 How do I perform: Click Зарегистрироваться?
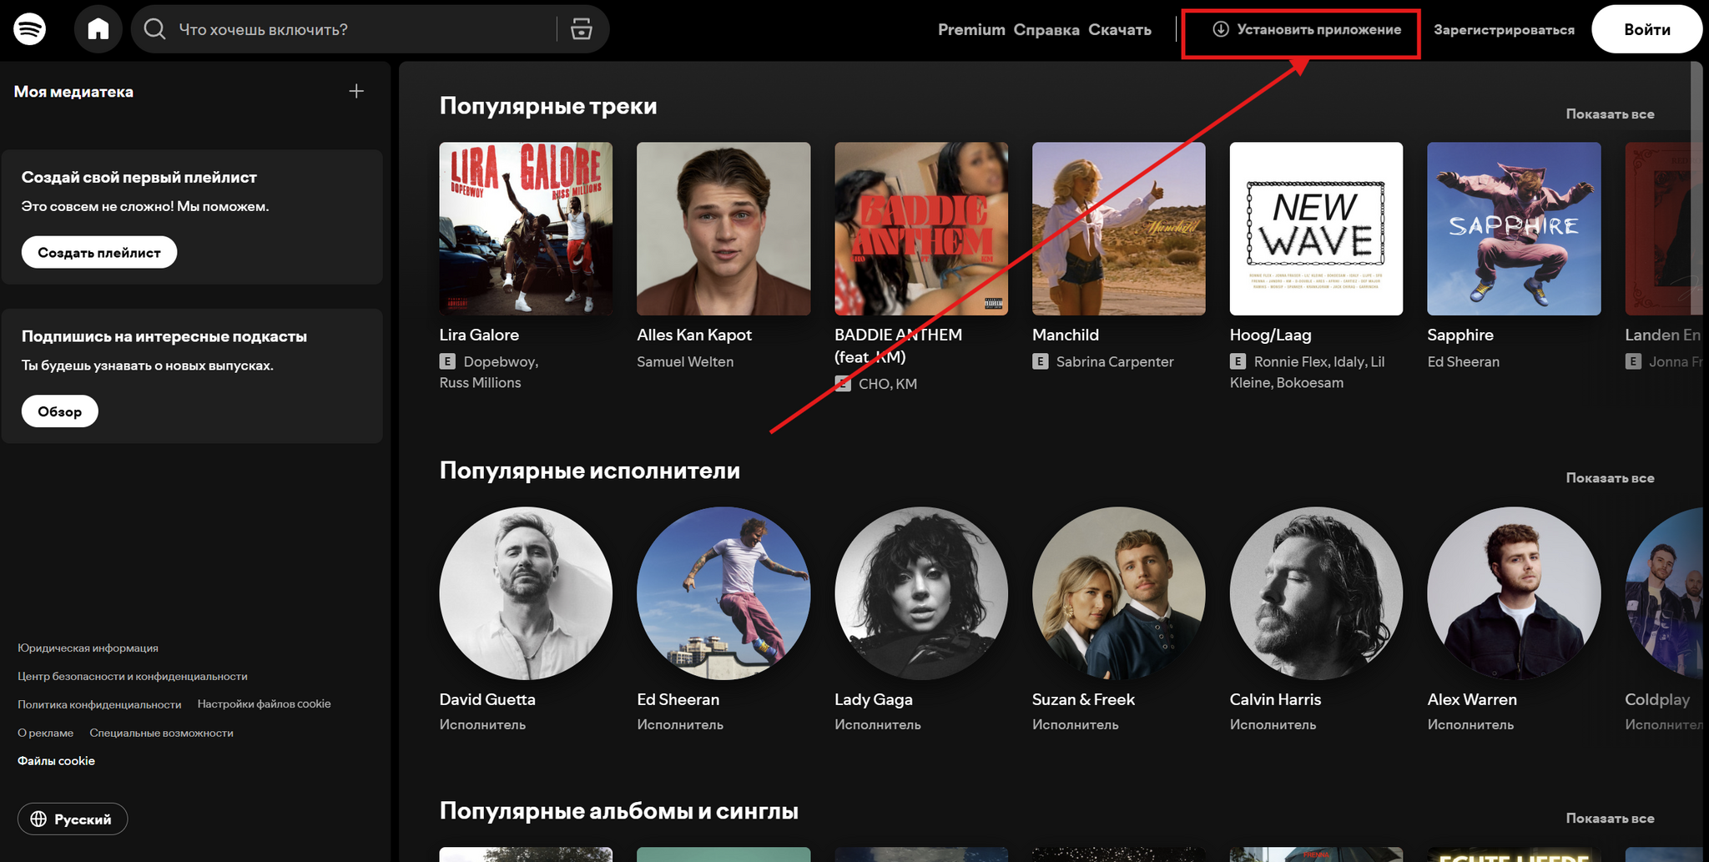pyautogui.click(x=1504, y=29)
